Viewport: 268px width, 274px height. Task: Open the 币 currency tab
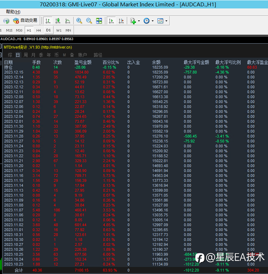click(x=56, y=55)
